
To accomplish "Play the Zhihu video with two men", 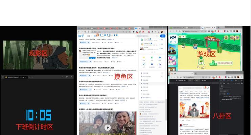I will pyautogui.click(x=108, y=128).
